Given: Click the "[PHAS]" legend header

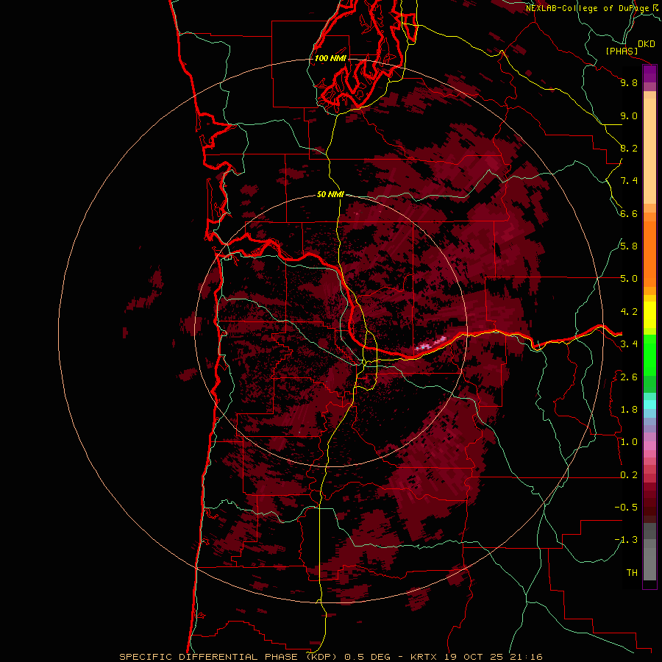Looking at the screenshot, I should [622, 51].
